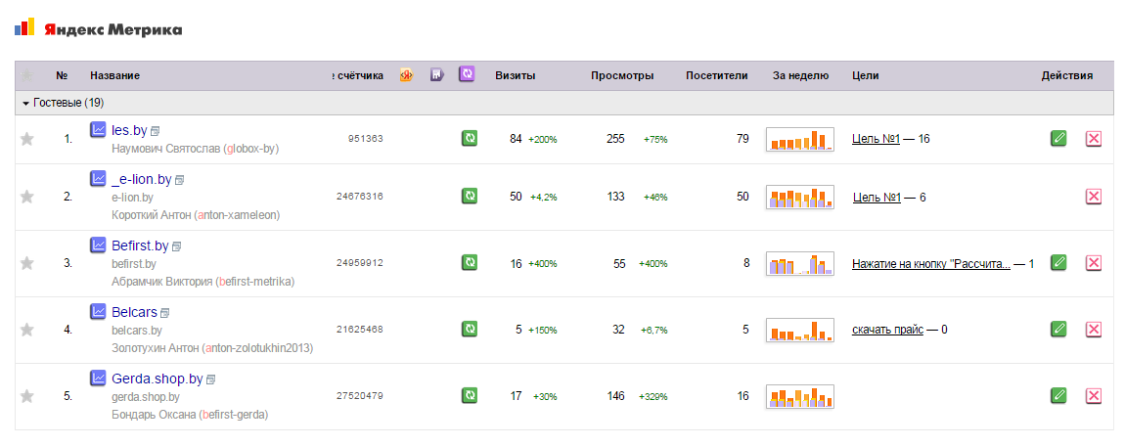Open the new-window icon next to _e-lion.by
This screenshot has height=446, width=1125.
[179, 180]
